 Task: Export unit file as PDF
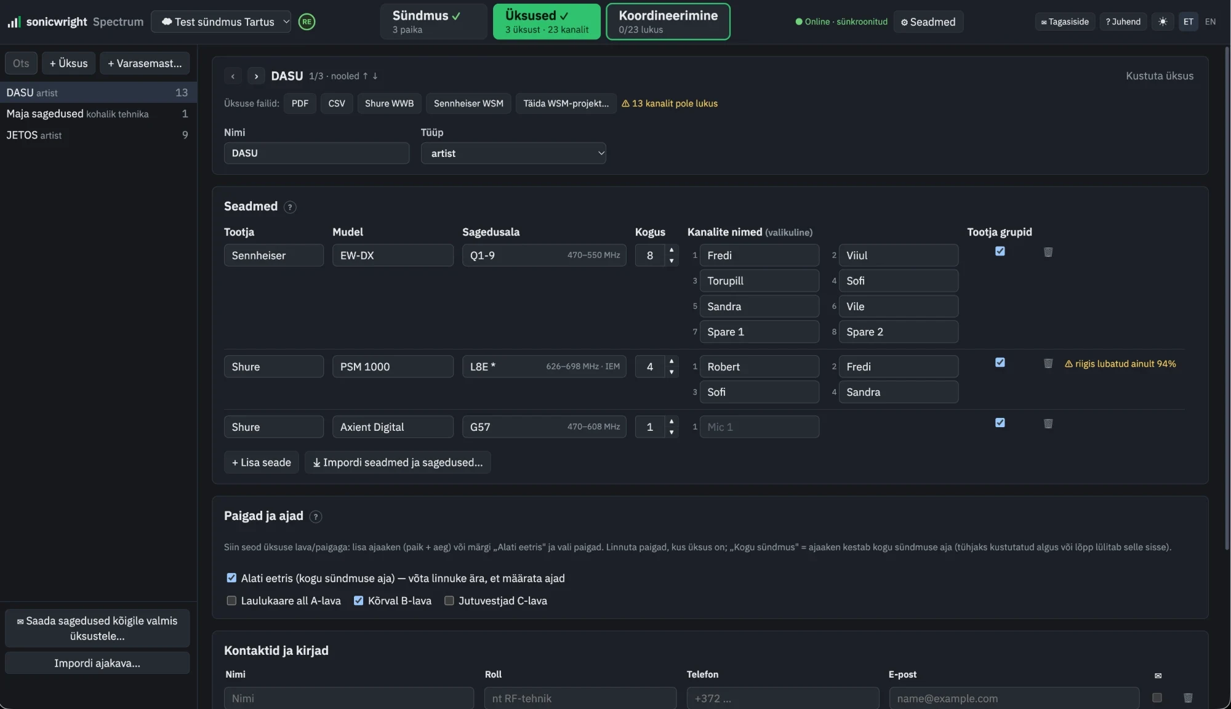click(300, 103)
